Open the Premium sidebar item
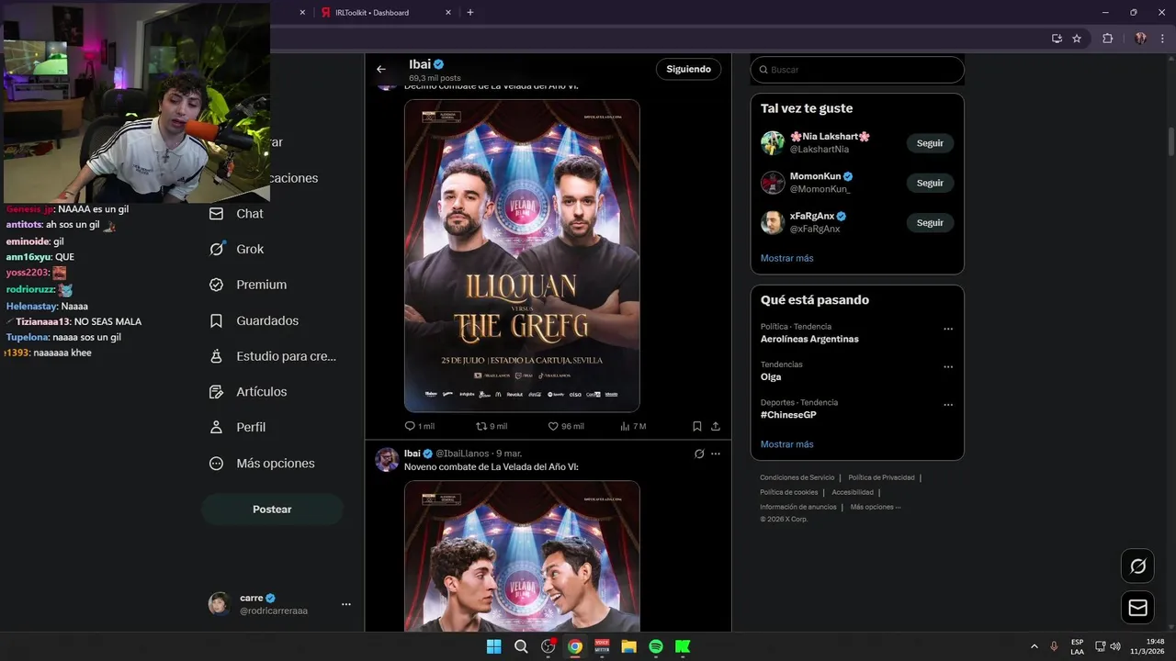Image resolution: width=1176 pixels, height=661 pixels. 248,285
